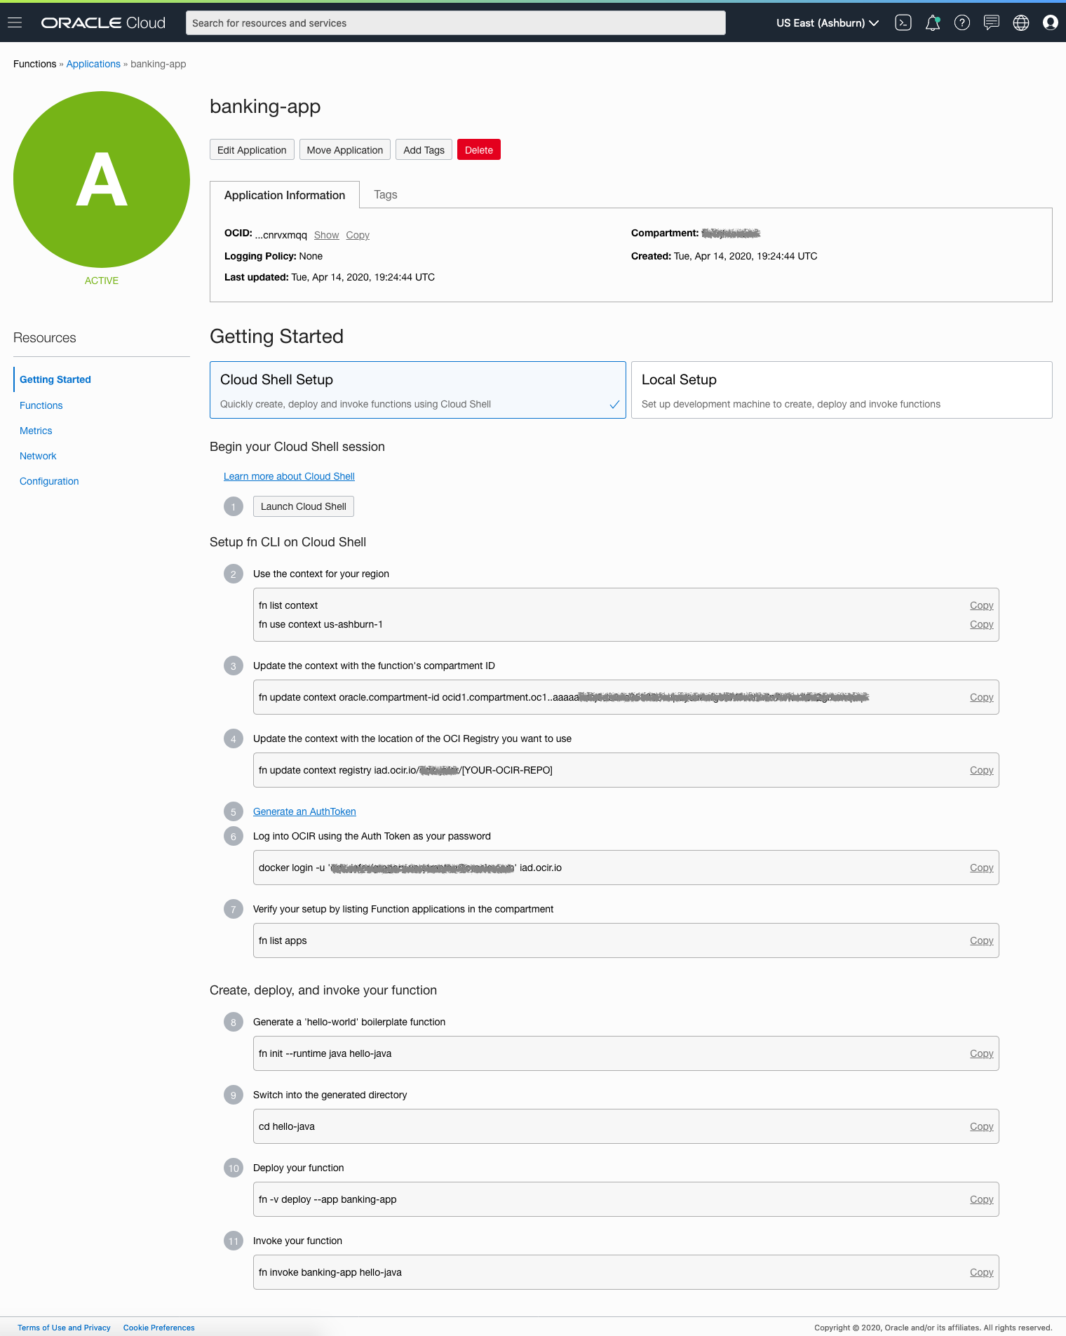Copy 'fn use context us-ashburn-1' command
1066x1336 pixels.
coord(982,624)
